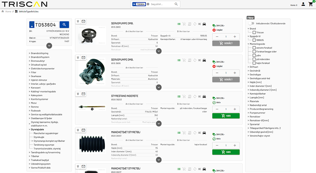Click the blue license plate search button
The width and height of the screenshot is (316, 173).
click(64, 25)
